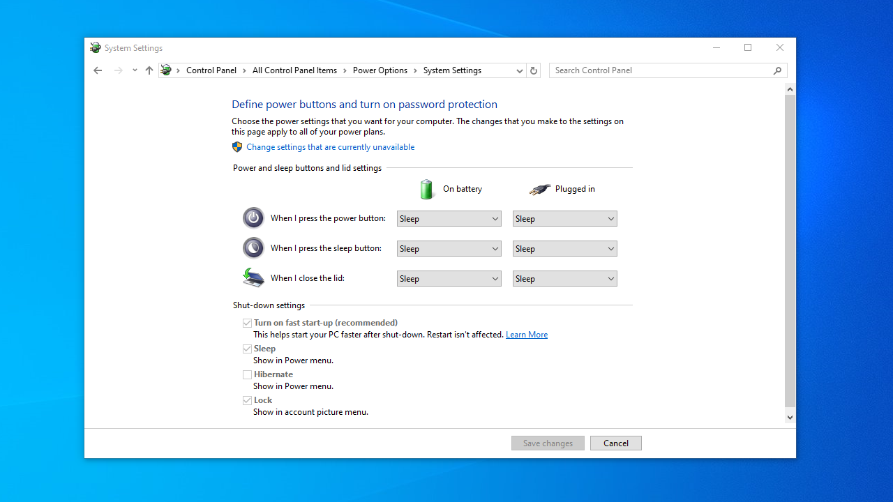Refresh the Control Panel page
This screenshot has height=502, width=893.
tap(534, 70)
